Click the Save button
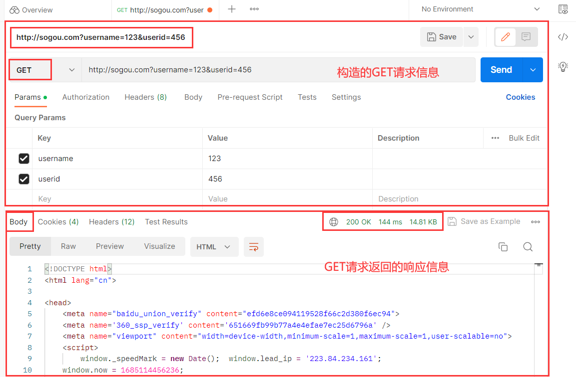This screenshot has width=576, height=377. pyautogui.click(x=442, y=37)
